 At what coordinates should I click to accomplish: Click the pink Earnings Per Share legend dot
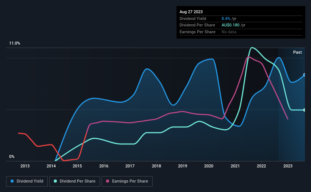tap(108, 181)
